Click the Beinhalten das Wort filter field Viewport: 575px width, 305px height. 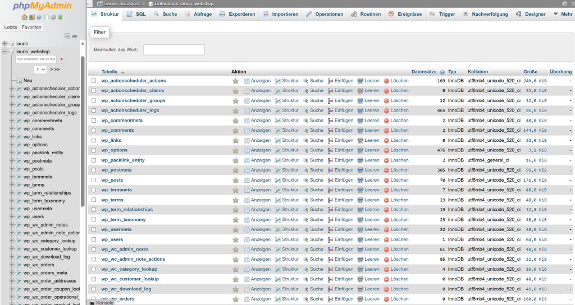[x=174, y=50]
